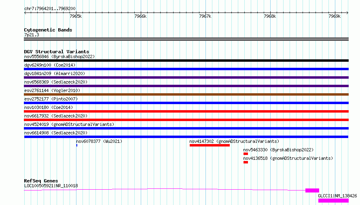Click the 7965k ruler tick label

click(x=76, y=16)
